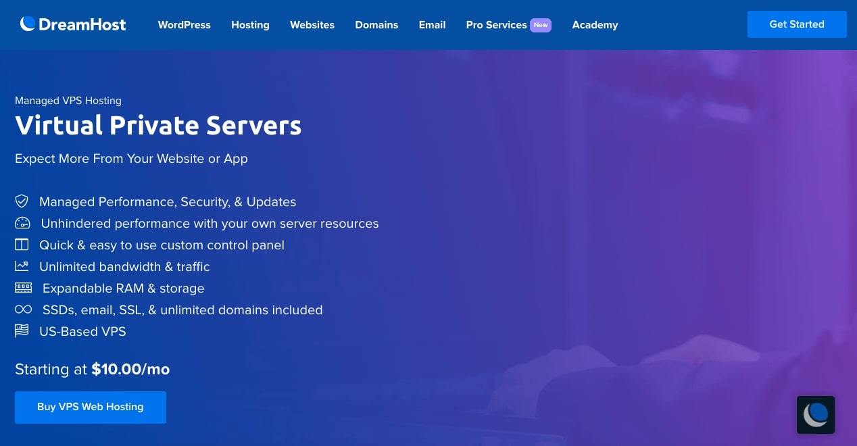Click the New badge on Pro Services
This screenshot has width=857, height=446.
click(x=541, y=25)
